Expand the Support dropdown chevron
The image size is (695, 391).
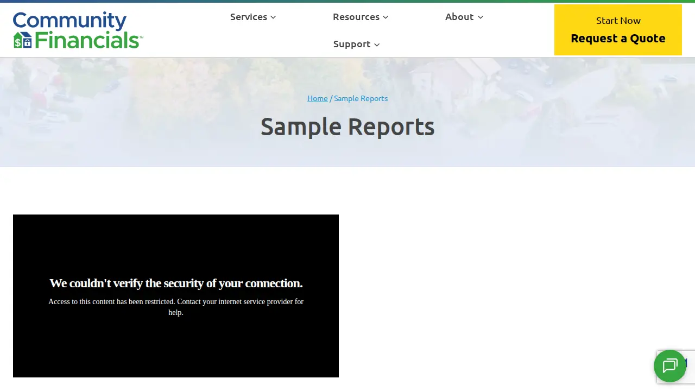377,45
